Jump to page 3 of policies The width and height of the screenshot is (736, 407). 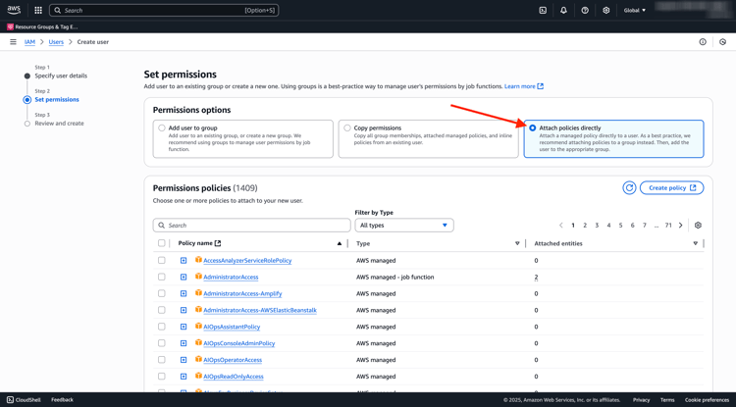point(597,225)
